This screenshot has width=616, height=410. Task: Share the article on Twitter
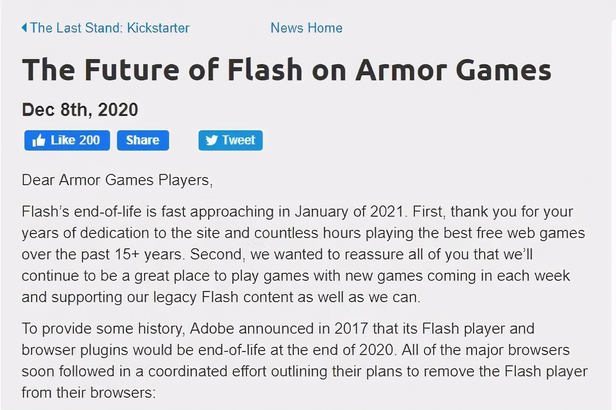click(x=230, y=140)
